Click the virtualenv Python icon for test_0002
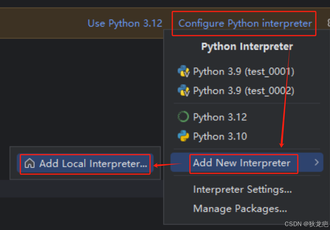 [183, 90]
